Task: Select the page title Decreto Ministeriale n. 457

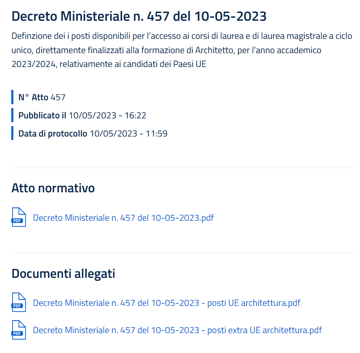Action: click(x=139, y=16)
